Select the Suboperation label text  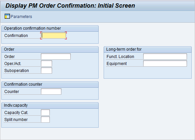pyautogui.click(x=17, y=71)
